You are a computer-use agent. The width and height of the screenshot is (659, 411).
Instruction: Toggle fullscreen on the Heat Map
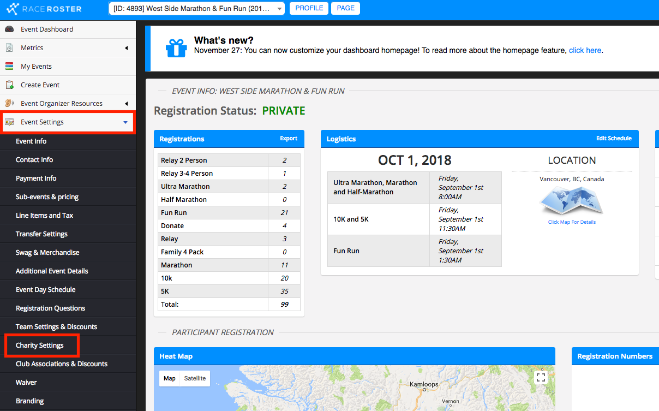pos(541,377)
